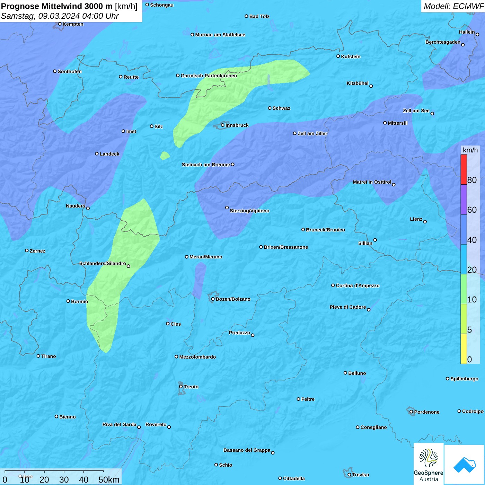Click the 'Schlanders/Silandro' label
This screenshot has height=485, width=485.
[x=103, y=263]
